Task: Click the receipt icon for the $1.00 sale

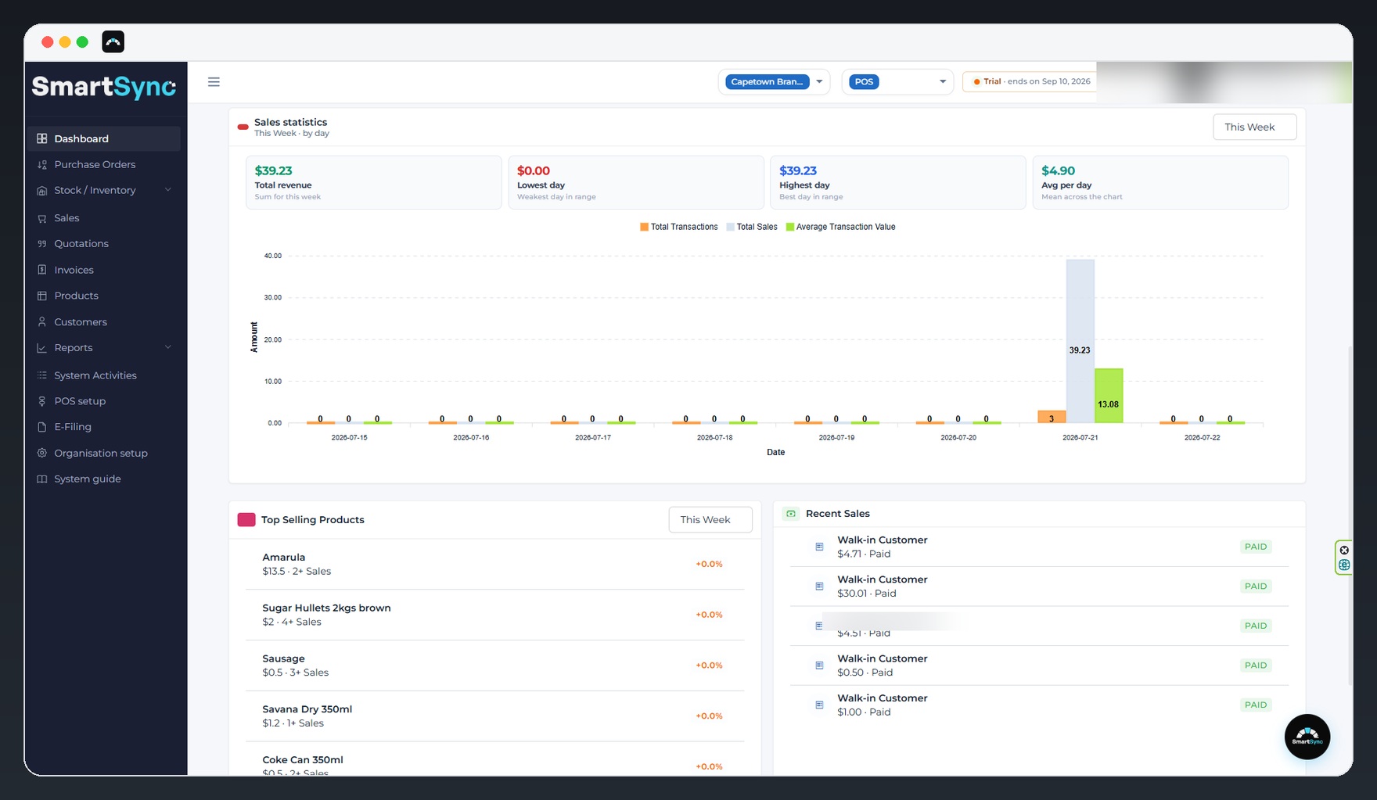Action: (x=819, y=705)
